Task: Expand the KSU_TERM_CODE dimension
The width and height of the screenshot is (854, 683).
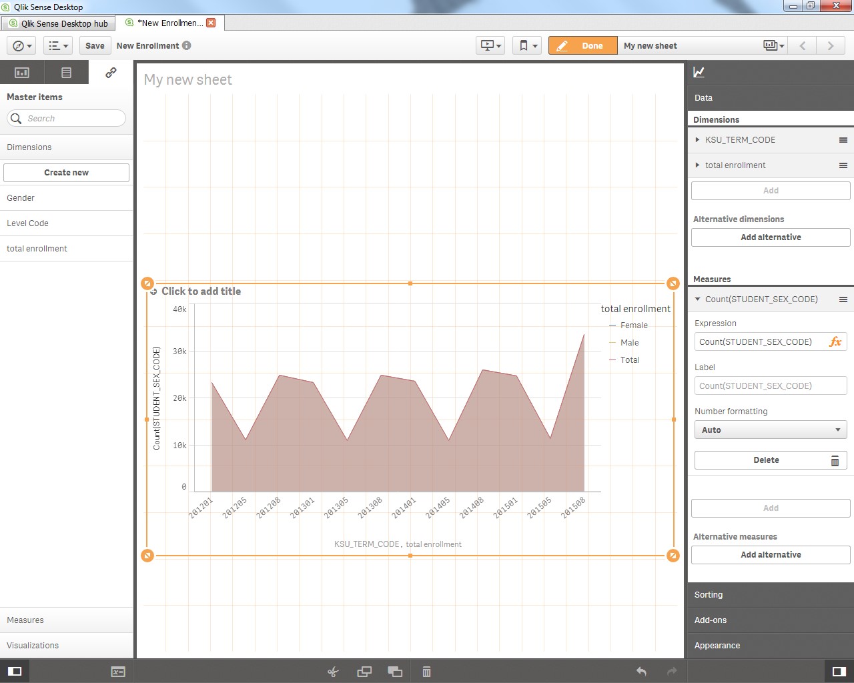Action: (x=697, y=140)
